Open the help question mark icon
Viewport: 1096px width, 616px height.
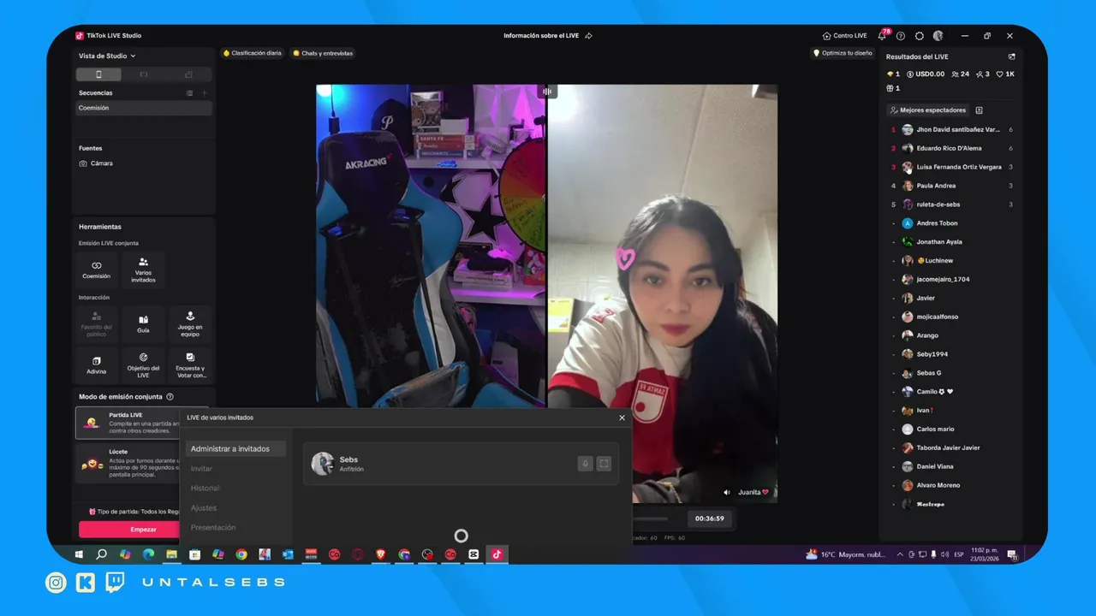[901, 36]
